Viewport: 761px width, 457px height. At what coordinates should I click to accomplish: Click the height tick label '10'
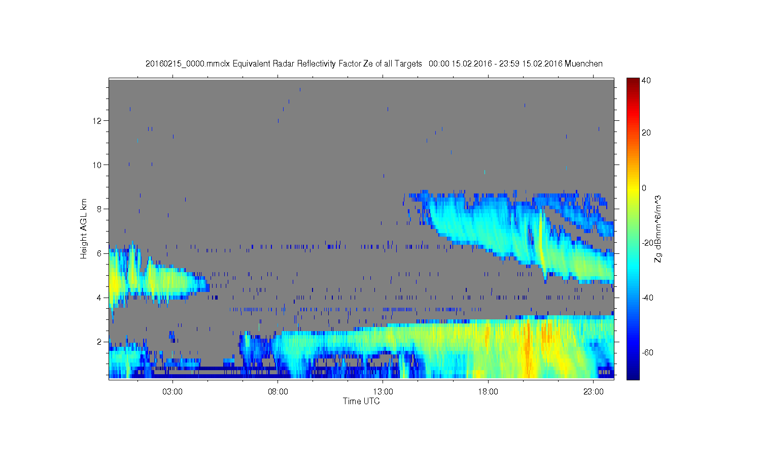point(98,165)
